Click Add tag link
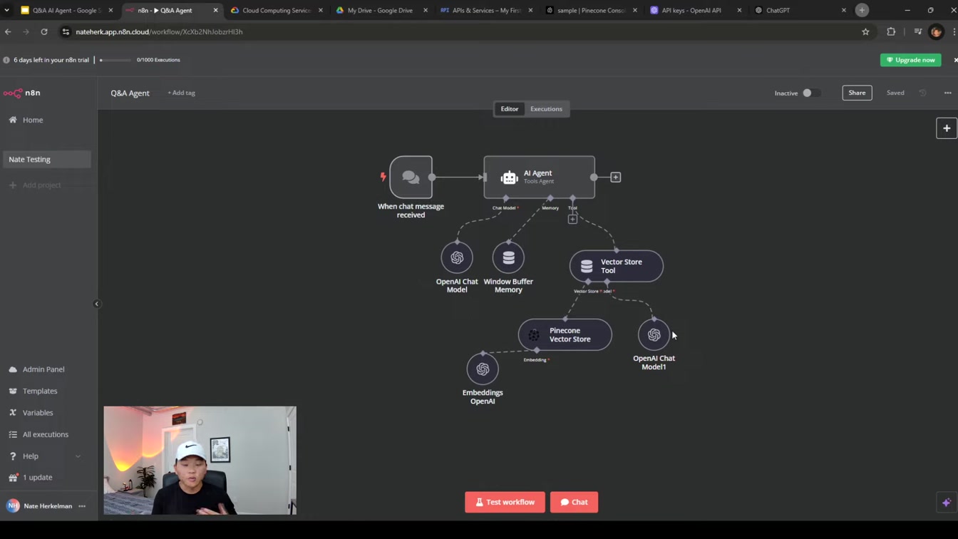The width and height of the screenshot is (958, 539). (x=181, y=93)
